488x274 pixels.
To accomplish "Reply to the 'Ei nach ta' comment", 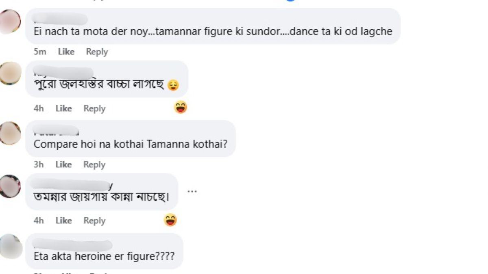I will [x=97, y=52].
